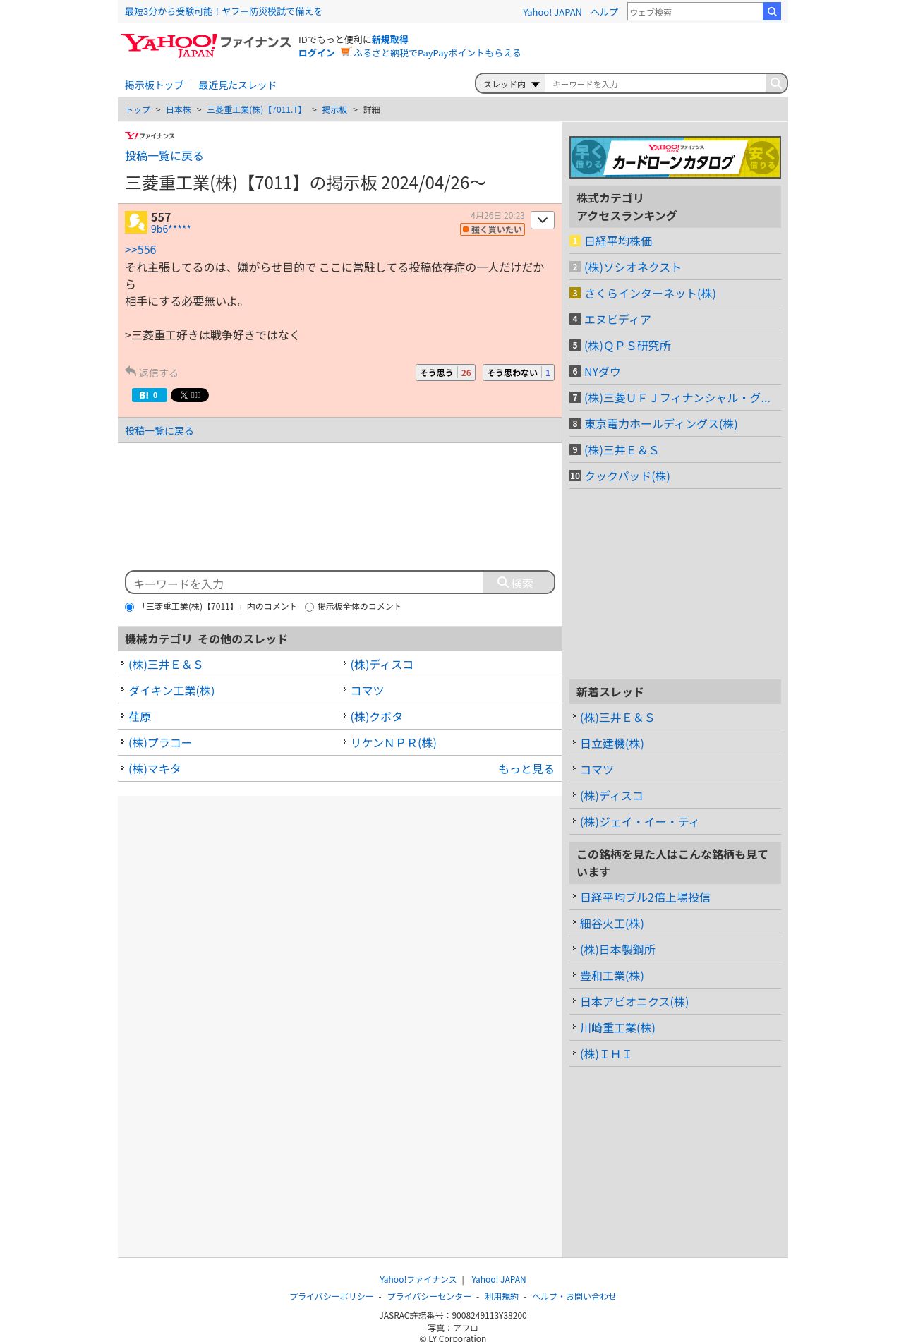Image resolution: width=906 pixels, height=1342 pixels.
Task: Click breadcrumb 日本株
Action: 179,110
